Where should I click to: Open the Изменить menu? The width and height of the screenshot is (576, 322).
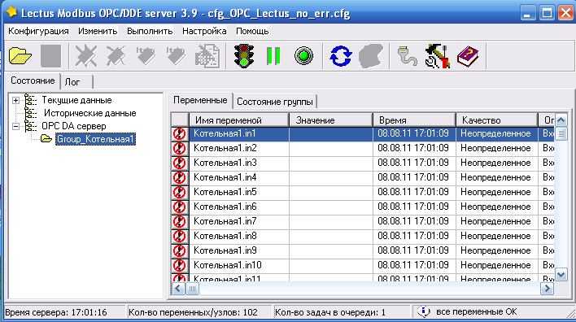click(x=98, y=31)
